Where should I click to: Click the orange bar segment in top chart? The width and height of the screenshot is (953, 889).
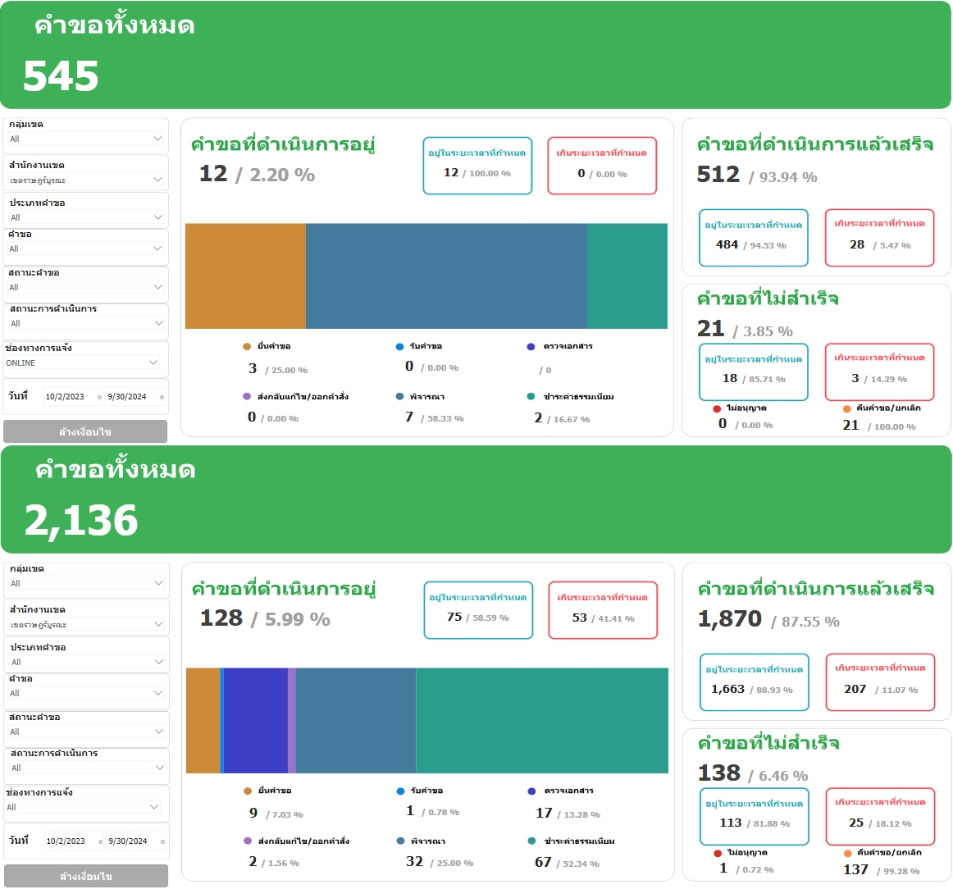click(x=245, y=276)
